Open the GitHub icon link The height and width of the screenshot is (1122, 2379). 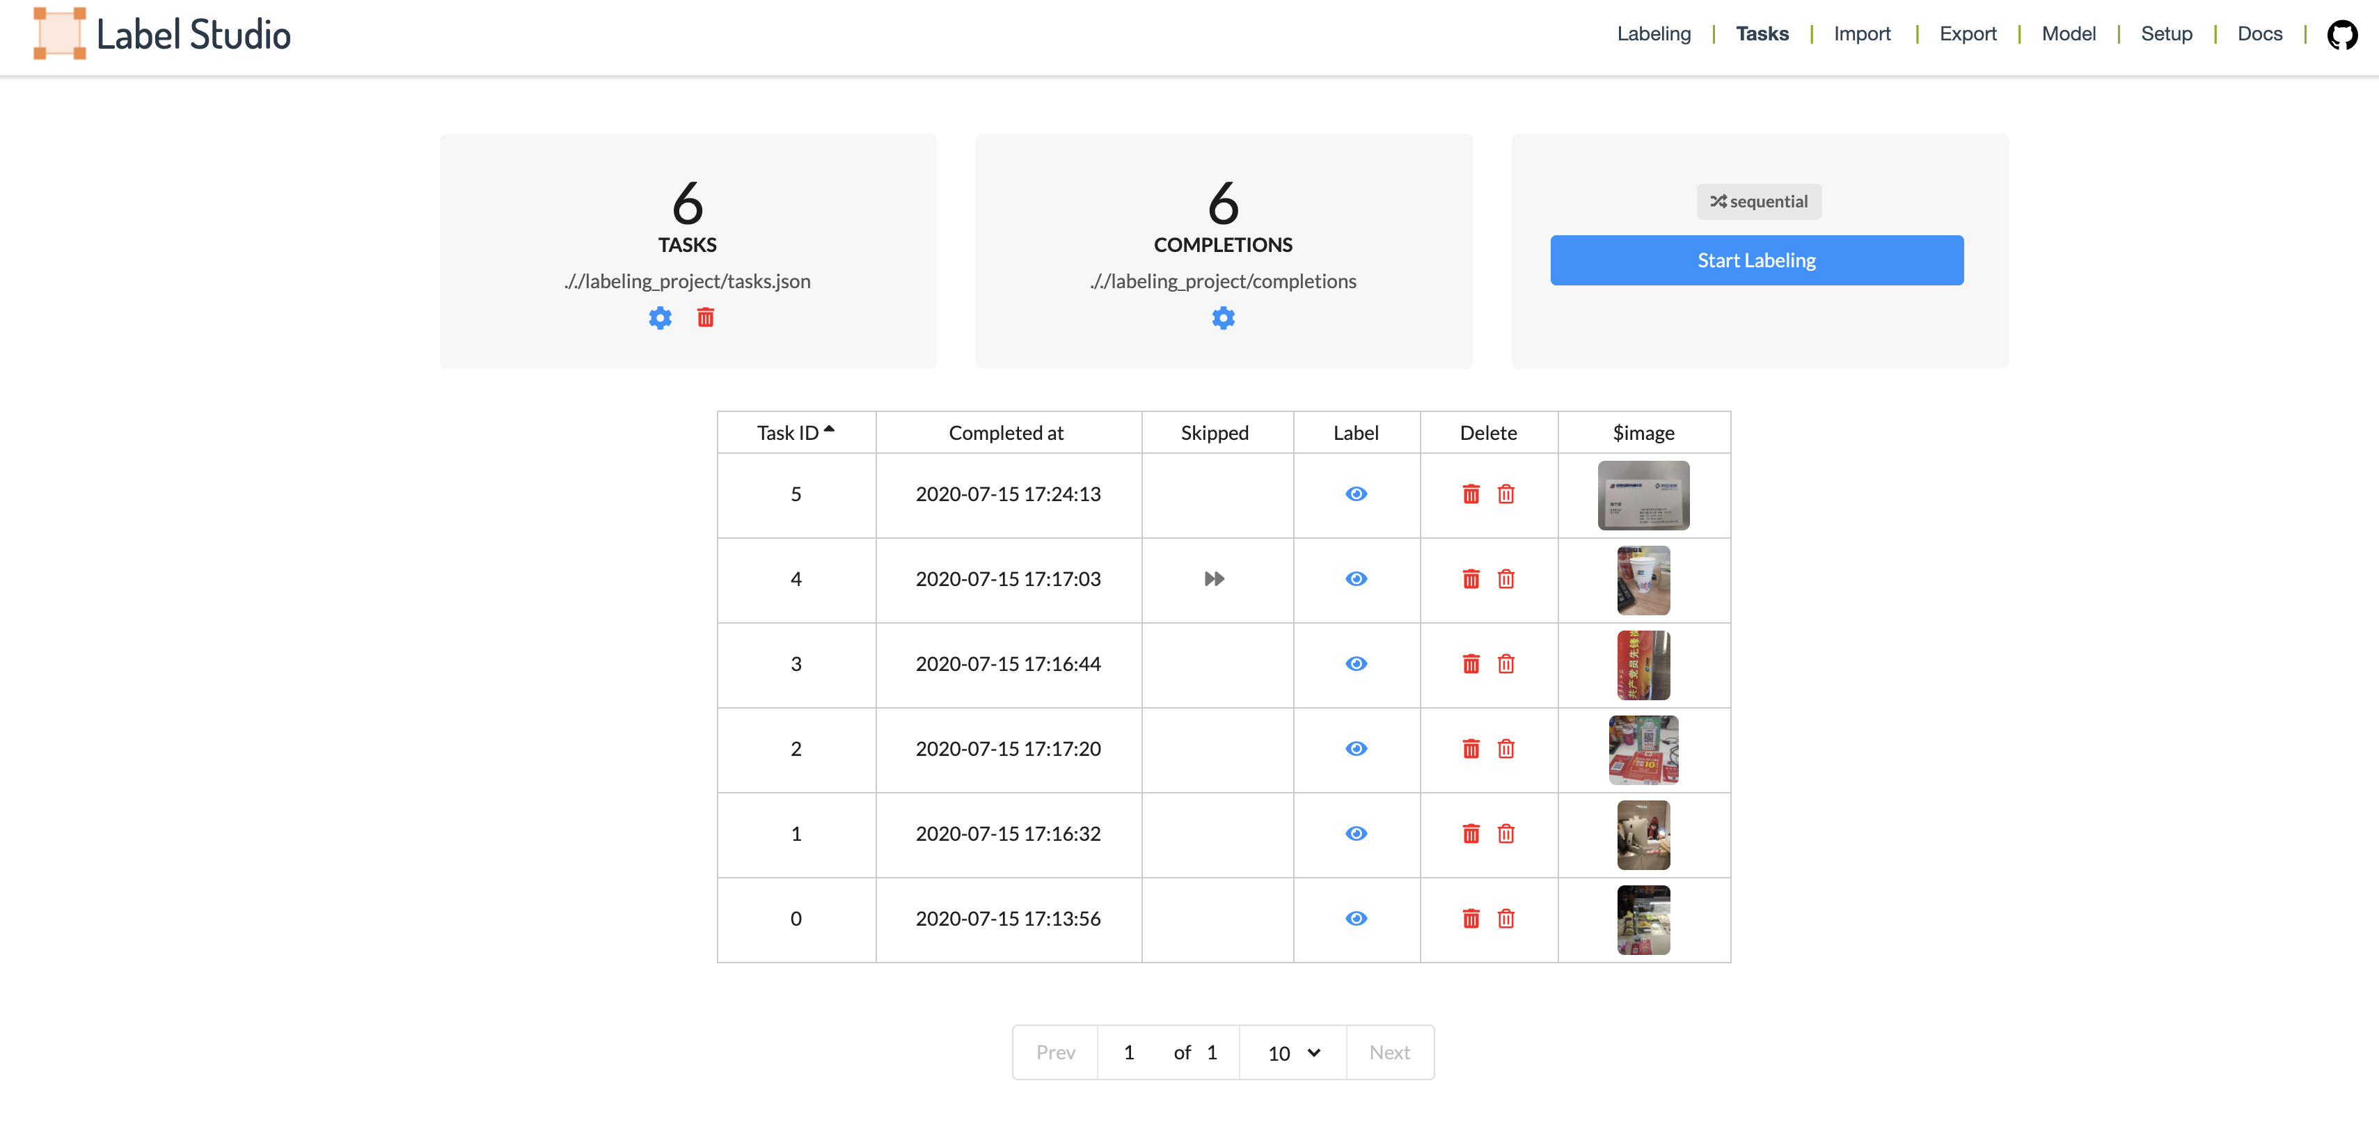2341,34
